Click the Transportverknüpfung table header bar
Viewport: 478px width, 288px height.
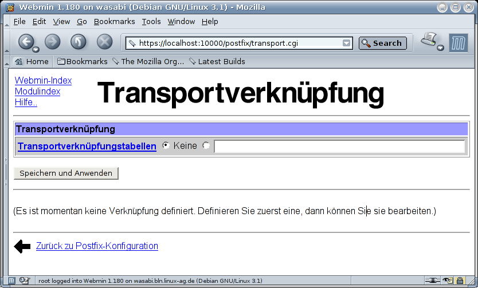pyautogui.click(x=241, y=129)
